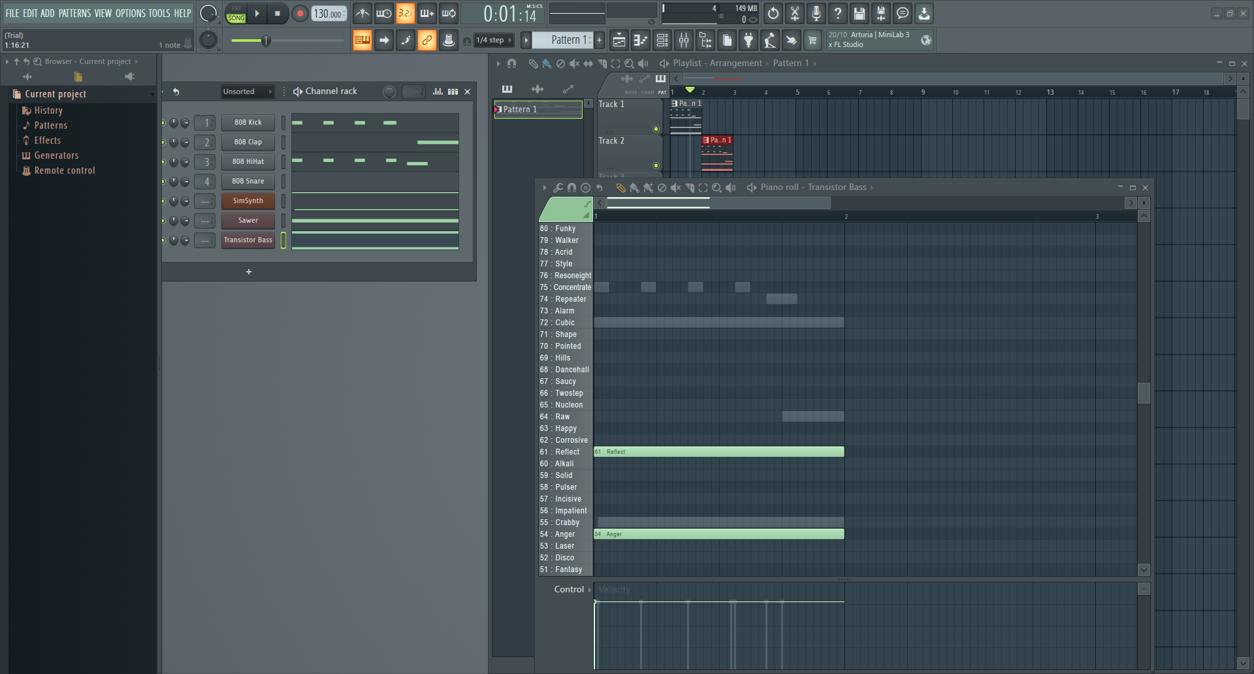Toggle PAT/SONG playback mode

click(x=236, y=13)
